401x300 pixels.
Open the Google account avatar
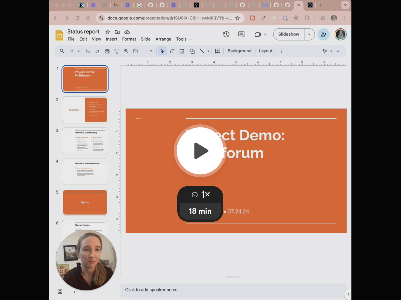point(340,34)
